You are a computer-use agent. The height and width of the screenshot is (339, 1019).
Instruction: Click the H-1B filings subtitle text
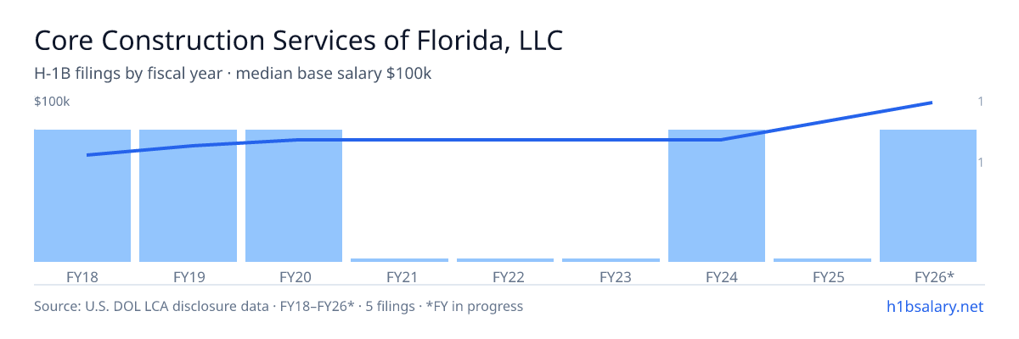[x=234, y=74]
